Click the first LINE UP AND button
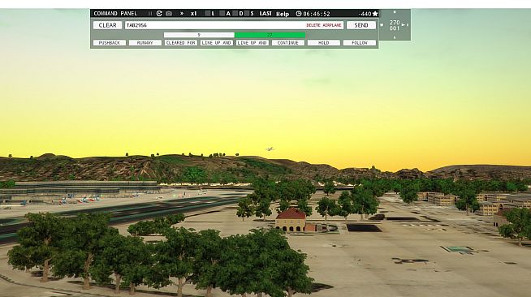The width and height of the screenshot is (531, 297). [x=217, y=43]
